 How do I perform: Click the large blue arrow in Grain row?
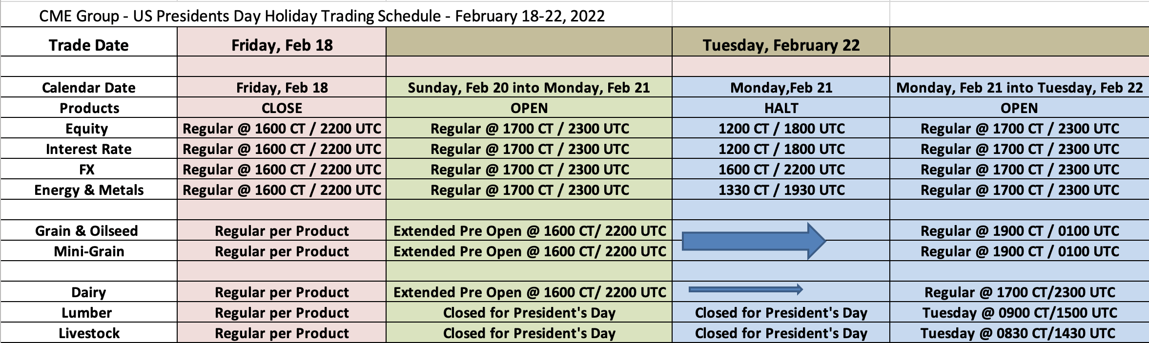(753, 241)
